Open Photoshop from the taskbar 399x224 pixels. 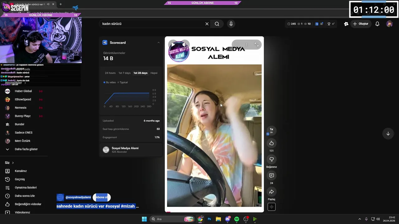[x=209, y=219]
